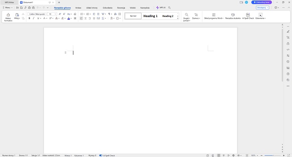The height and width of the screenshot is (157, 292).
Task: Click the fullscreen icon in status bar corner
Action: 289,155
